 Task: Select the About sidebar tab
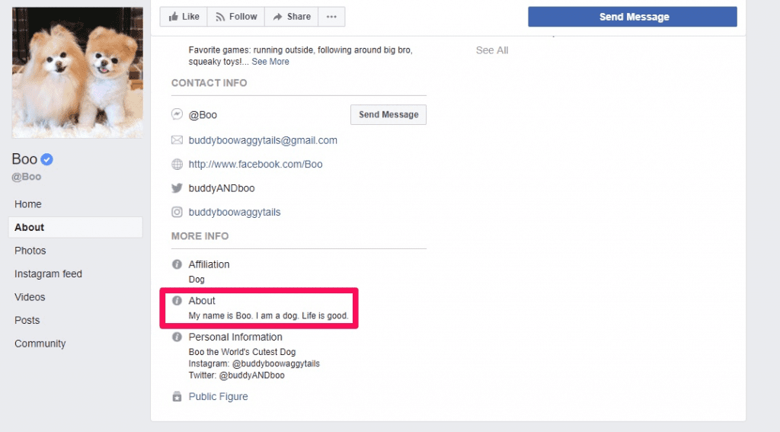pos(75,227)
